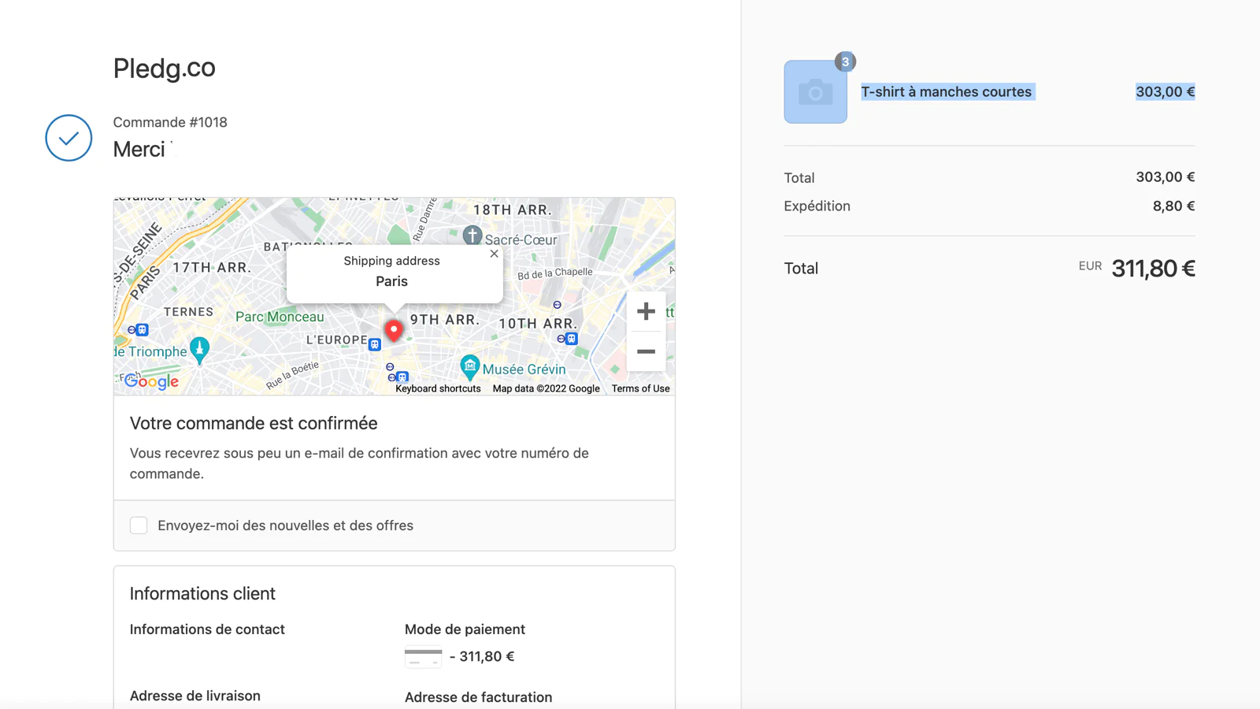Click the transit station icon beside L'EUROPE
The width and height of the screenshot is (1260, 709).
pos(375,344)
